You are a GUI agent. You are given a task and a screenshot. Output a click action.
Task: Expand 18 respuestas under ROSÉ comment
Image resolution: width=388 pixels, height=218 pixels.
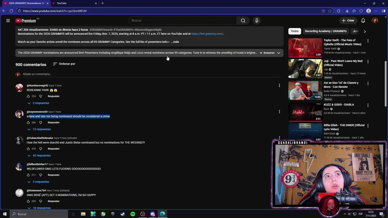click(39, 208)
